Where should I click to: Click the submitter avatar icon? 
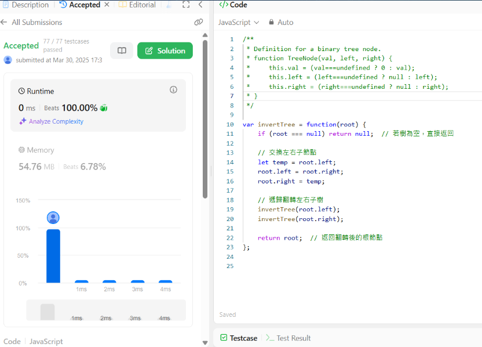click(x=8, y=60)
